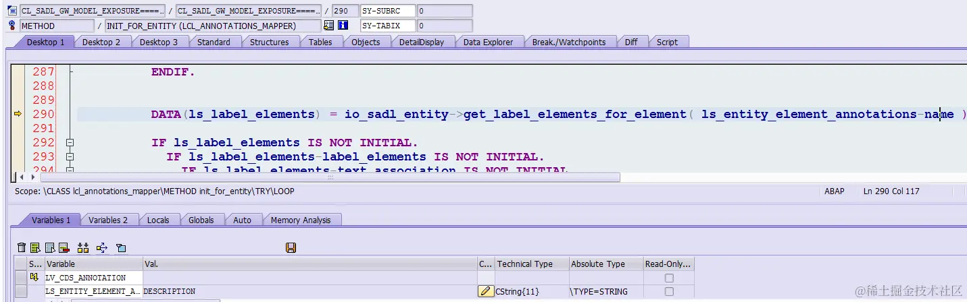Collapse the code block at line 293
This screenshot has width=967, height=302.
click(70, 157)
